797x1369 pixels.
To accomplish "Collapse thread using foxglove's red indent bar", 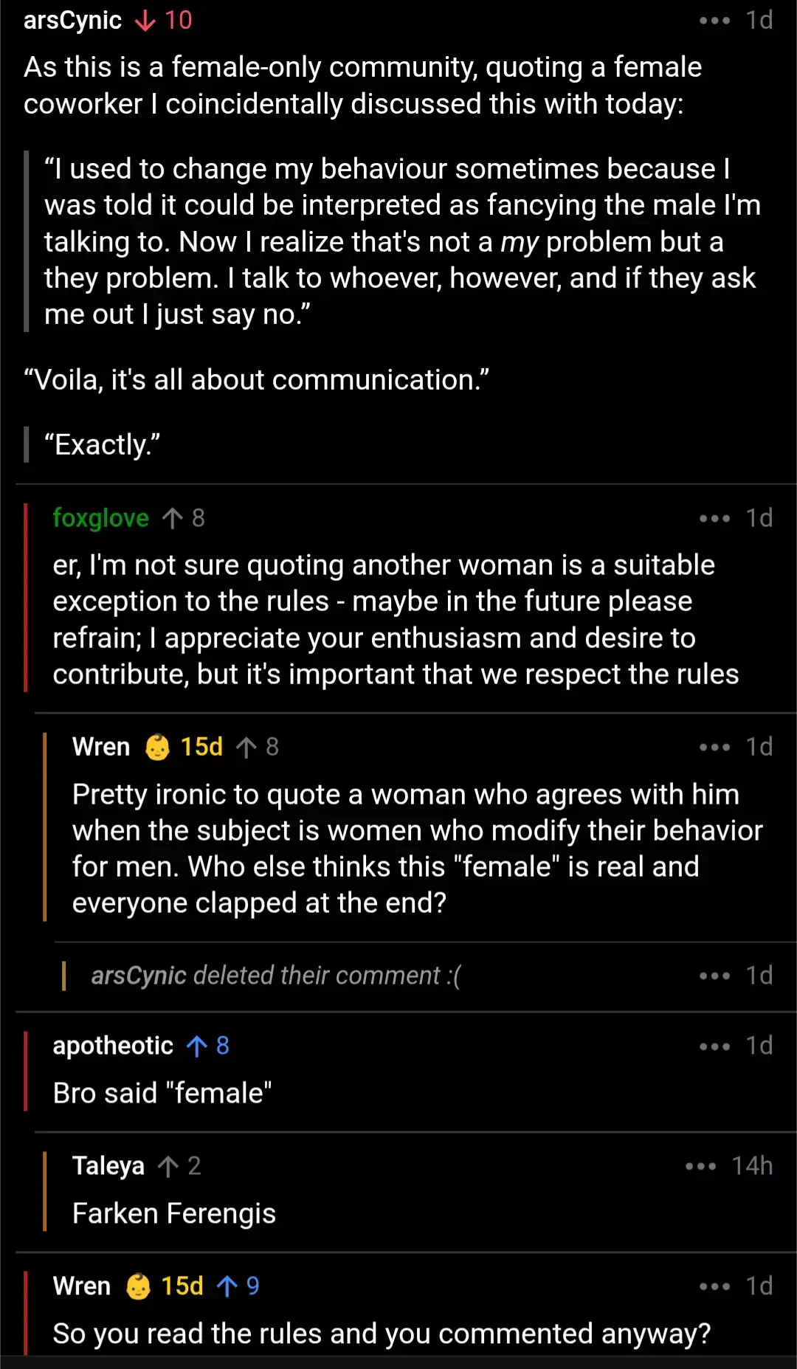I will (27, 597).
